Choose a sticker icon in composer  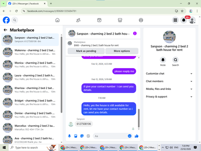pos(82,136)
